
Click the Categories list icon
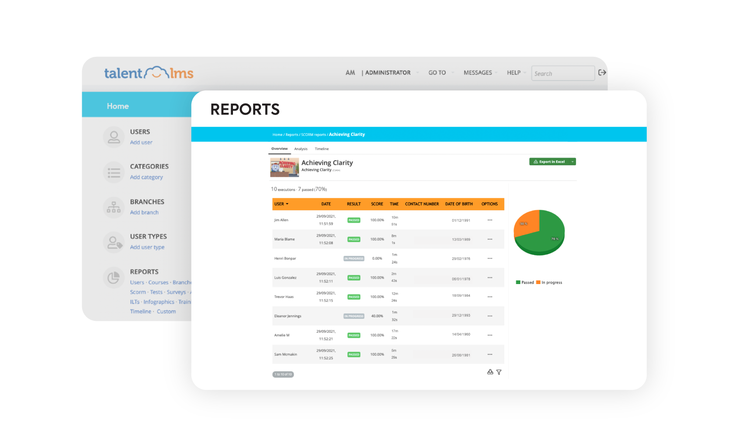114,172
